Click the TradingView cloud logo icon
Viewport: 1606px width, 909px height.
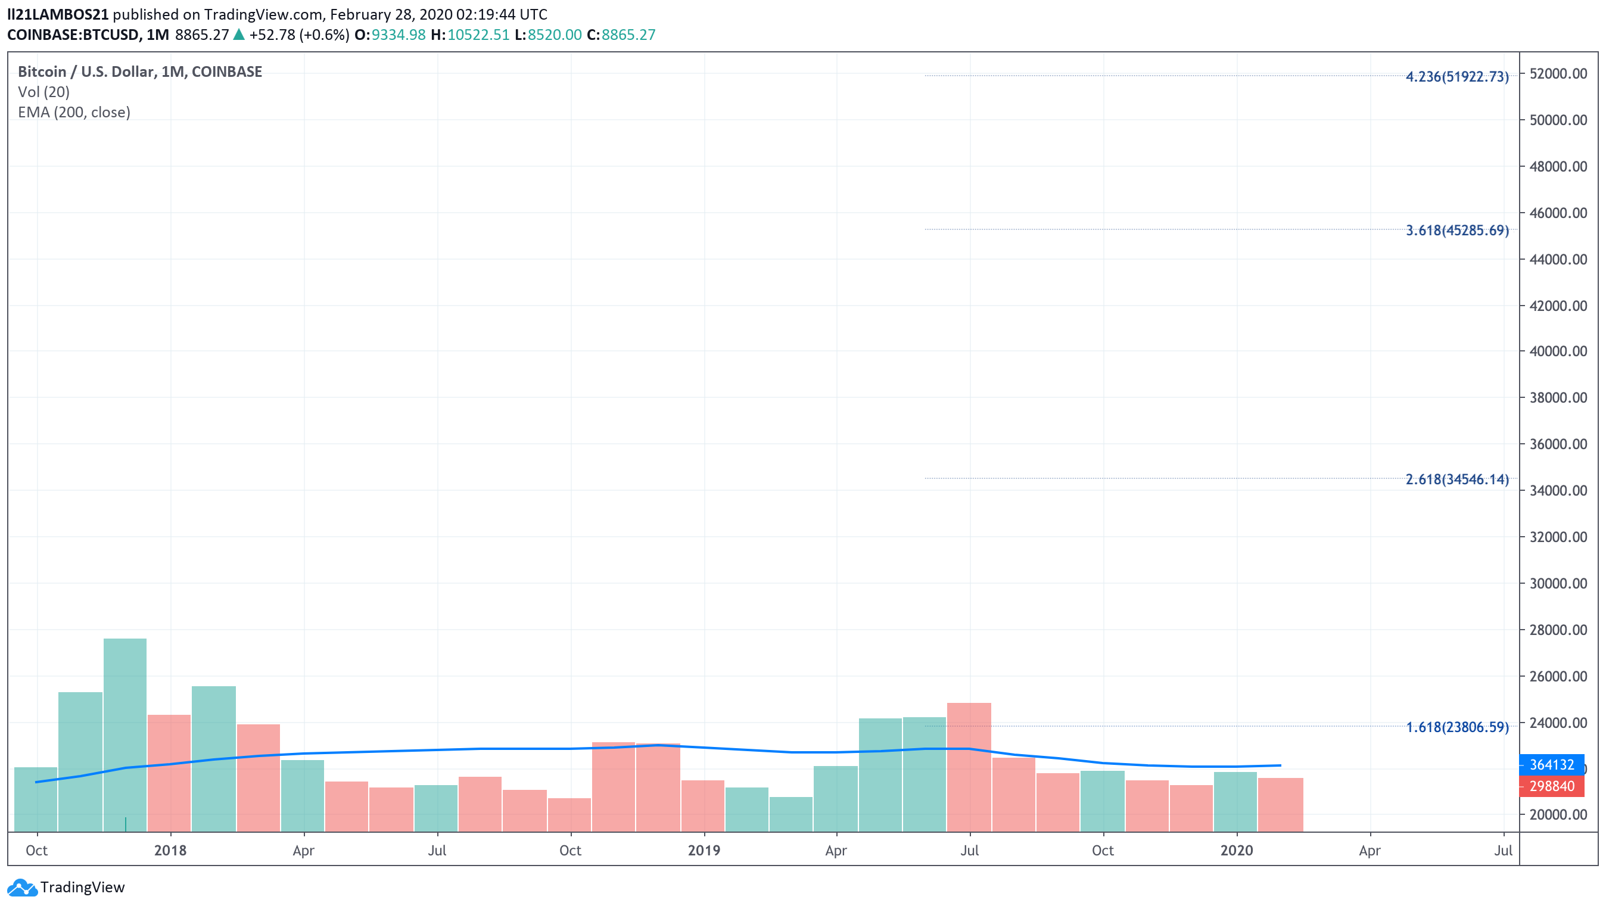(x=22, y=887)
